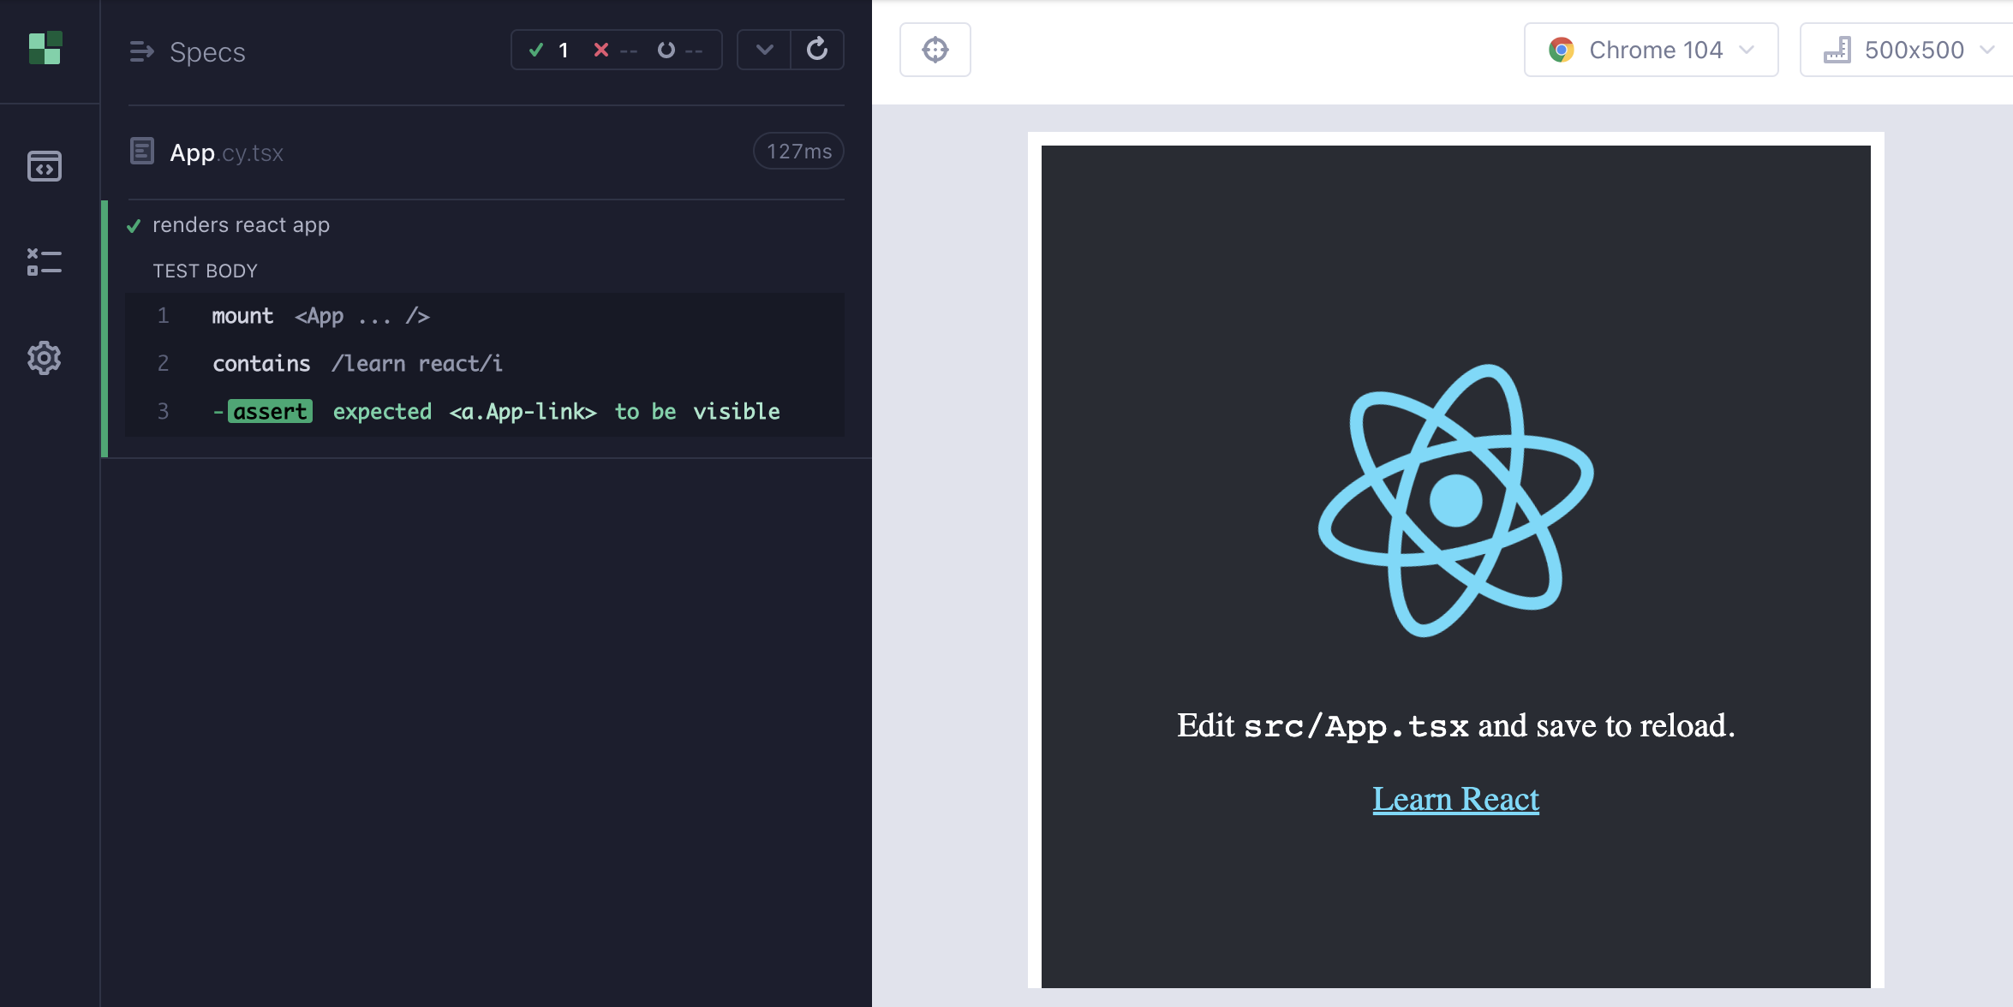Click the Cypress logo icon
This screenshot has width=2013, height=1007.
coord(45,49)
